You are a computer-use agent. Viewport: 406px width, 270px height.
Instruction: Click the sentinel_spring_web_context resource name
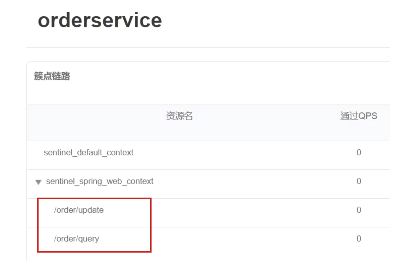coord(100,182)
